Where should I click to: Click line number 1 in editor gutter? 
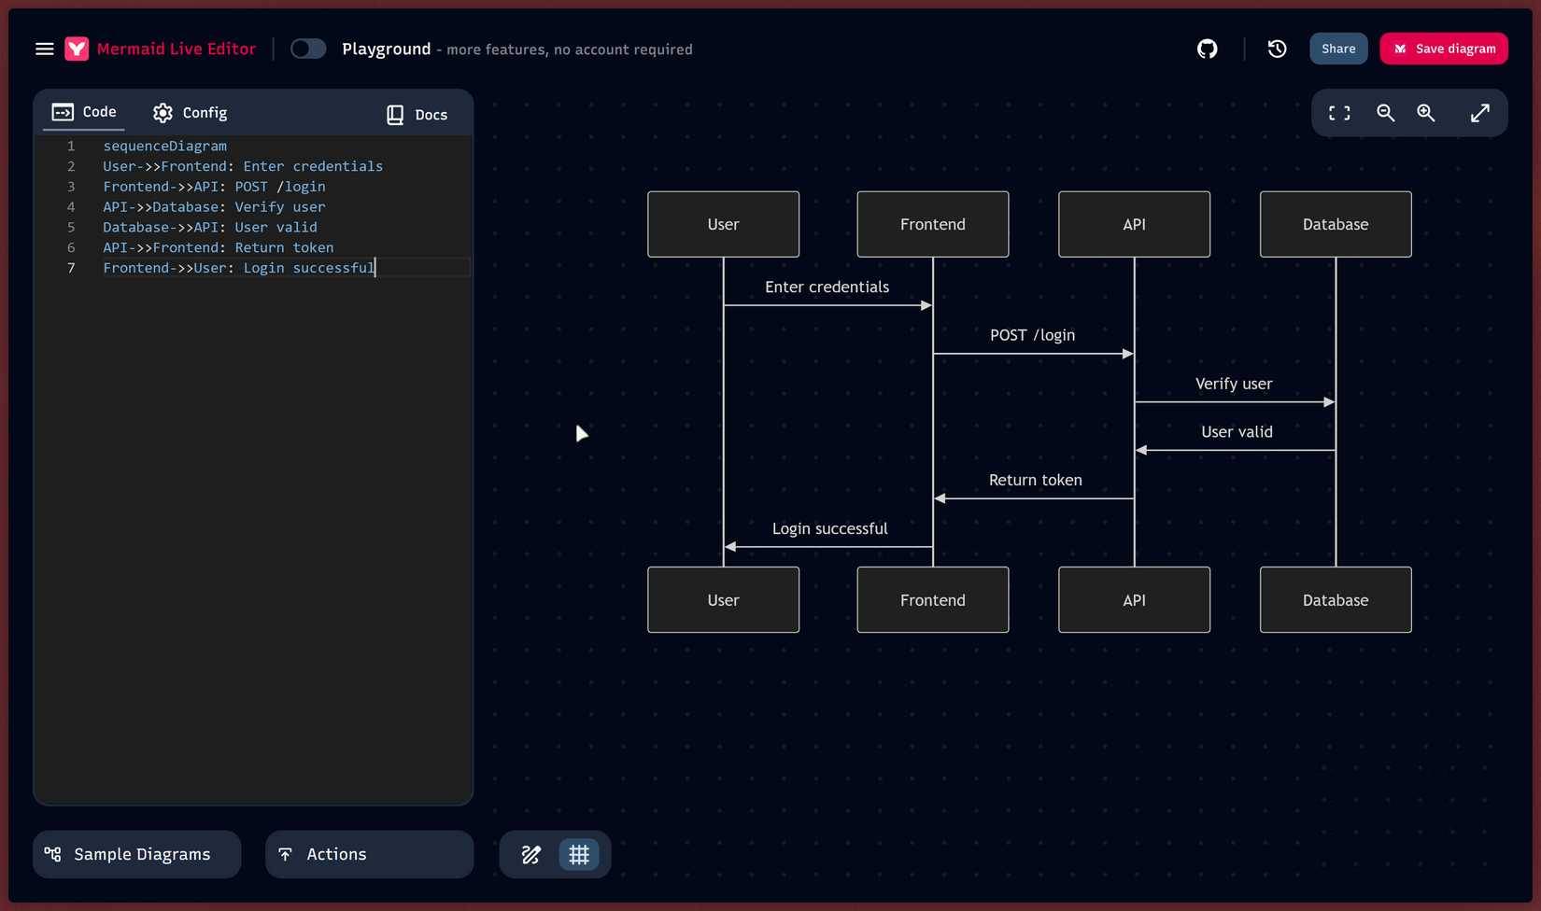click(x=71, y=146)
